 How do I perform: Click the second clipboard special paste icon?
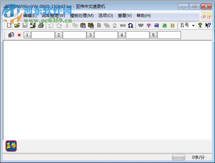click(x=91, y=25)
